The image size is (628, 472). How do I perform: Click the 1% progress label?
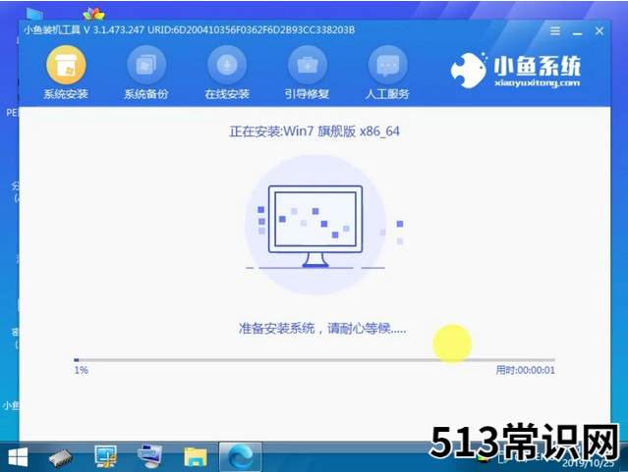coord(82,370)
